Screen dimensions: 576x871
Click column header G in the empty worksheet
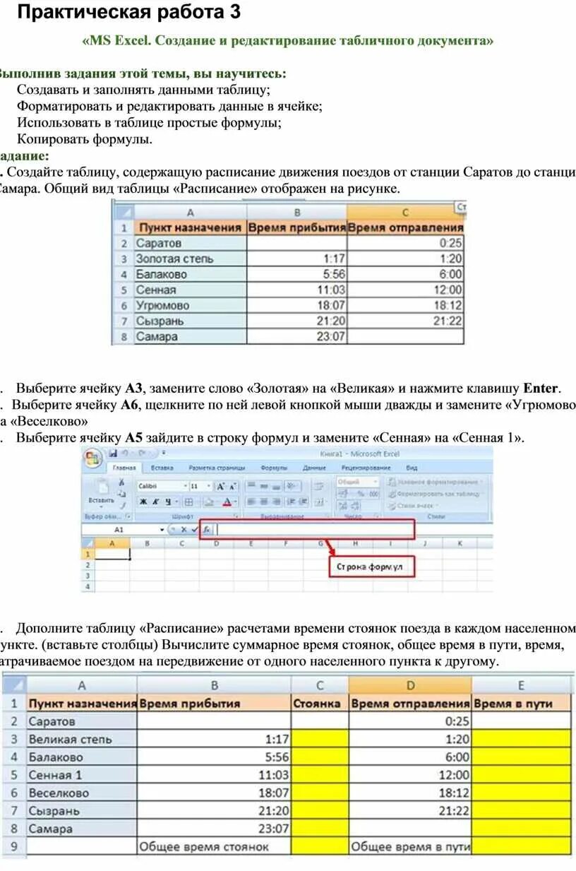point(320,543)
